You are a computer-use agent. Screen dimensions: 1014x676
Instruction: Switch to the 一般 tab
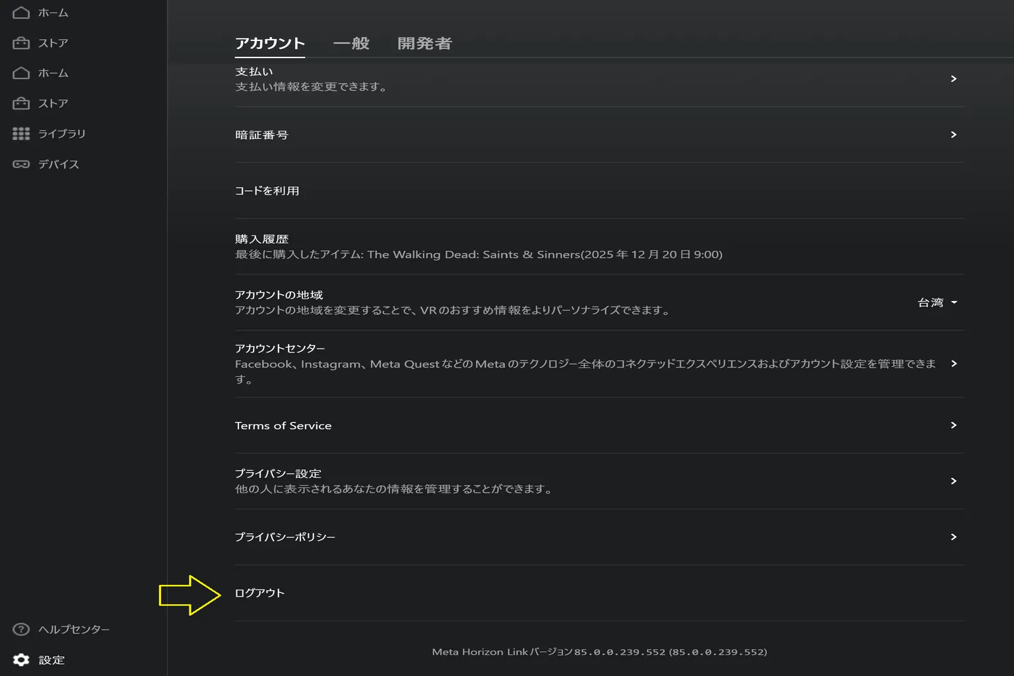351,44
